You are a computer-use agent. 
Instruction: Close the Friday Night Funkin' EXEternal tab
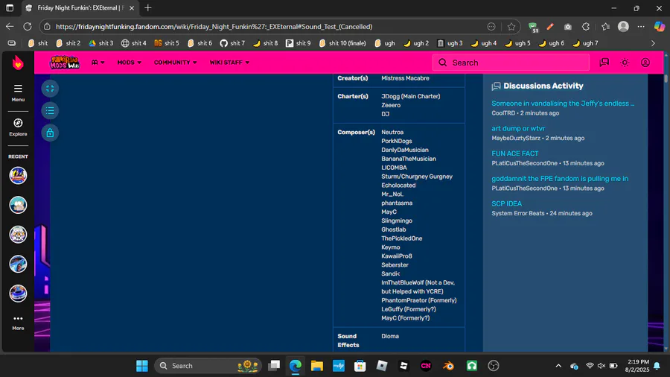(x=132, y=7)
